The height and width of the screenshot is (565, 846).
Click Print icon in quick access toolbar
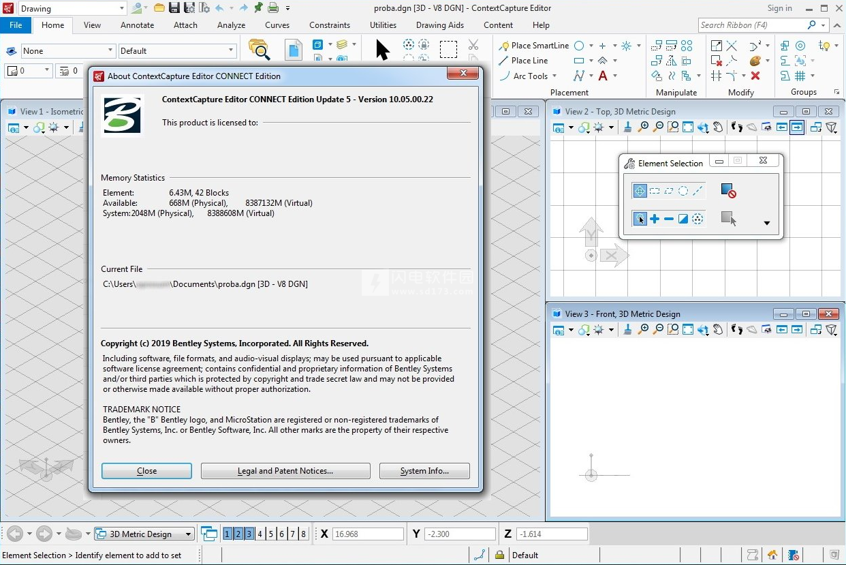click(x=273, y=8)
